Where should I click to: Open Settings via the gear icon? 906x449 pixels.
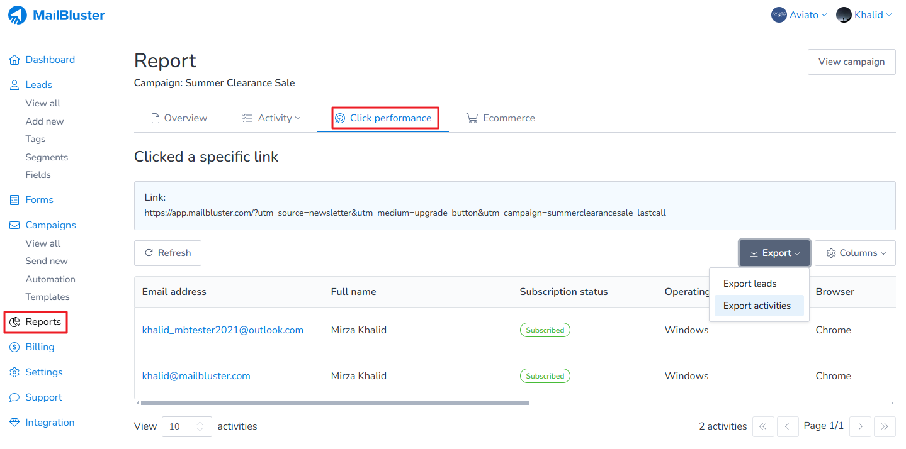pos(14,372)
